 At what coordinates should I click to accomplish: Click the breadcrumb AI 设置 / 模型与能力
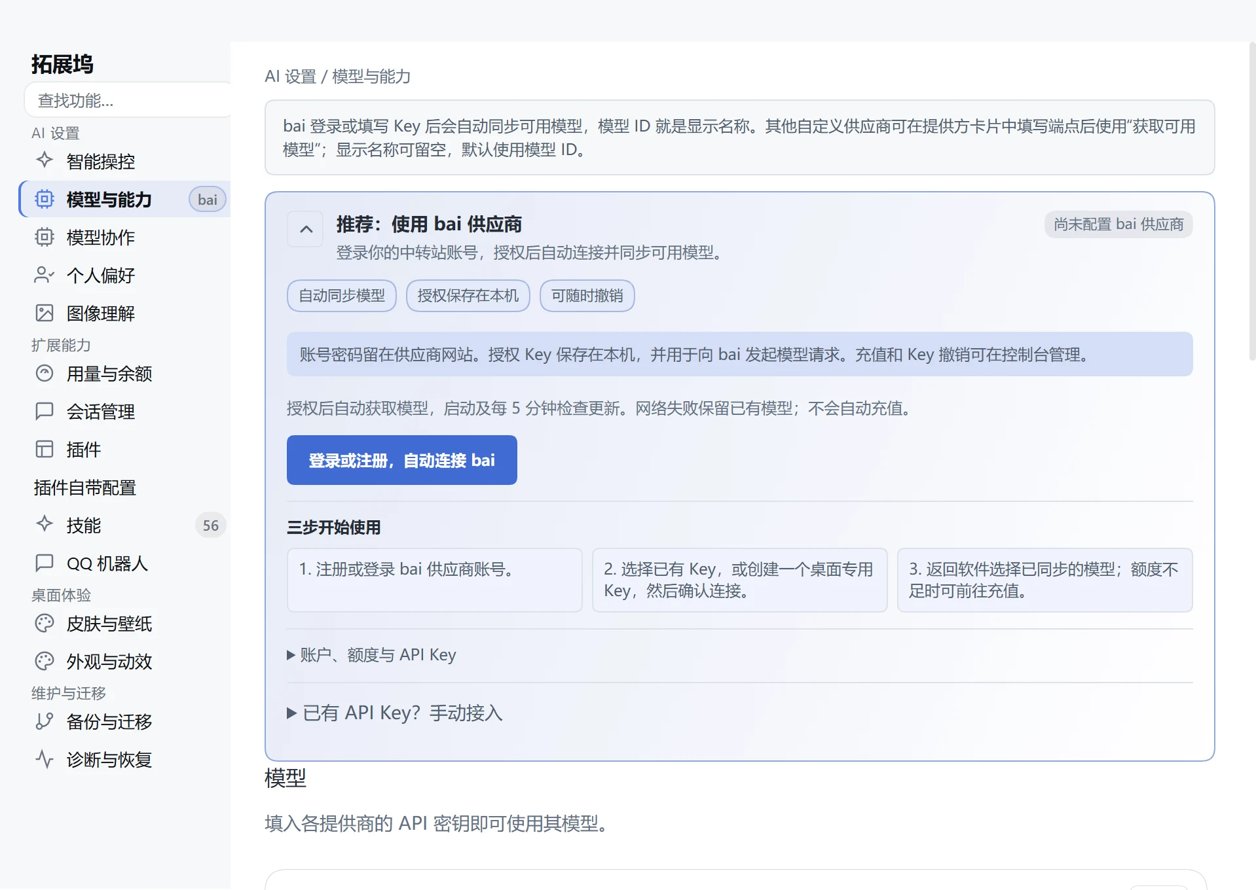point(338,77)
